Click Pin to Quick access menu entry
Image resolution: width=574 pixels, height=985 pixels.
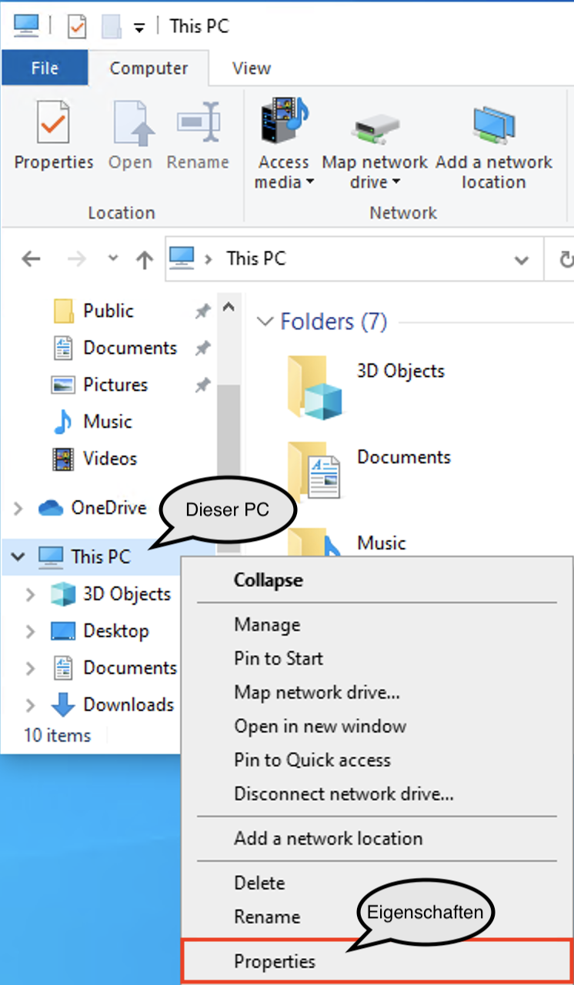[312, 760]
